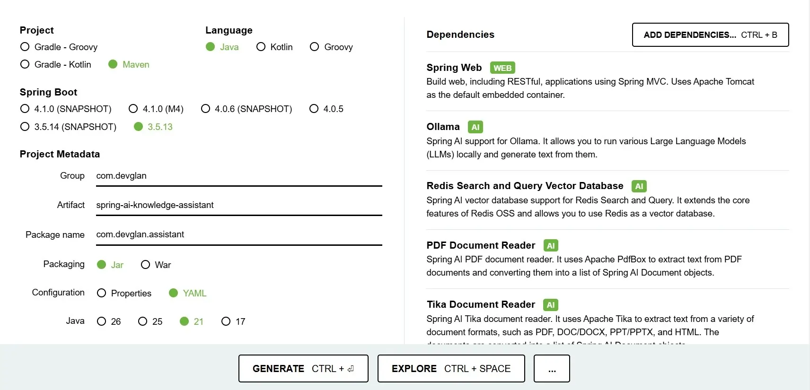Open the Add Dependencies dialog
Screen dimensions: 810x390
click(x=710, y=35)
